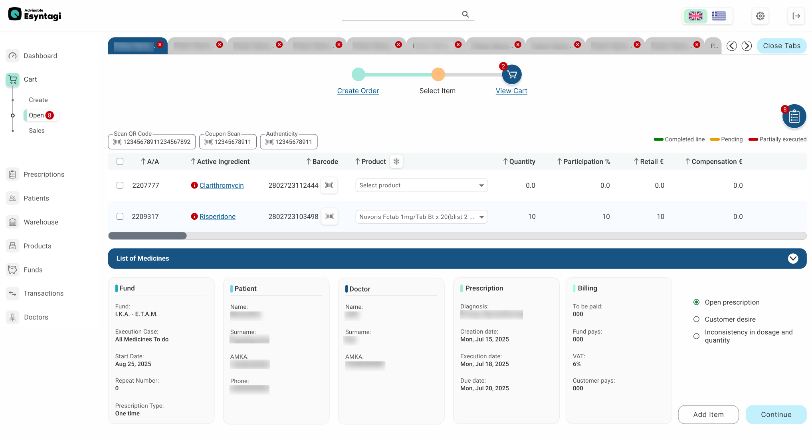
Task: Switch language to Greek flag
Action: pyautogui.click(x=719, y=16)
